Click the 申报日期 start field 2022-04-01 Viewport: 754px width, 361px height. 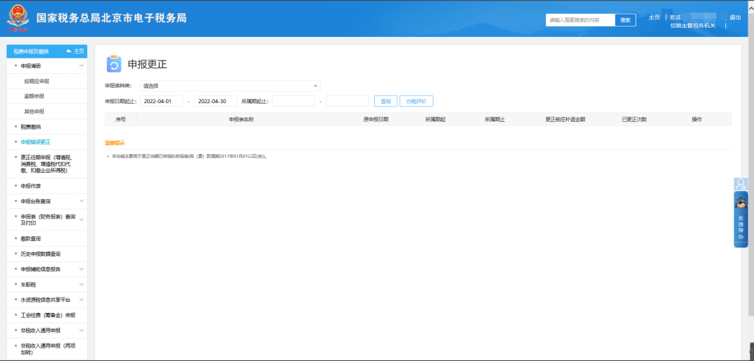click(161, 101)
